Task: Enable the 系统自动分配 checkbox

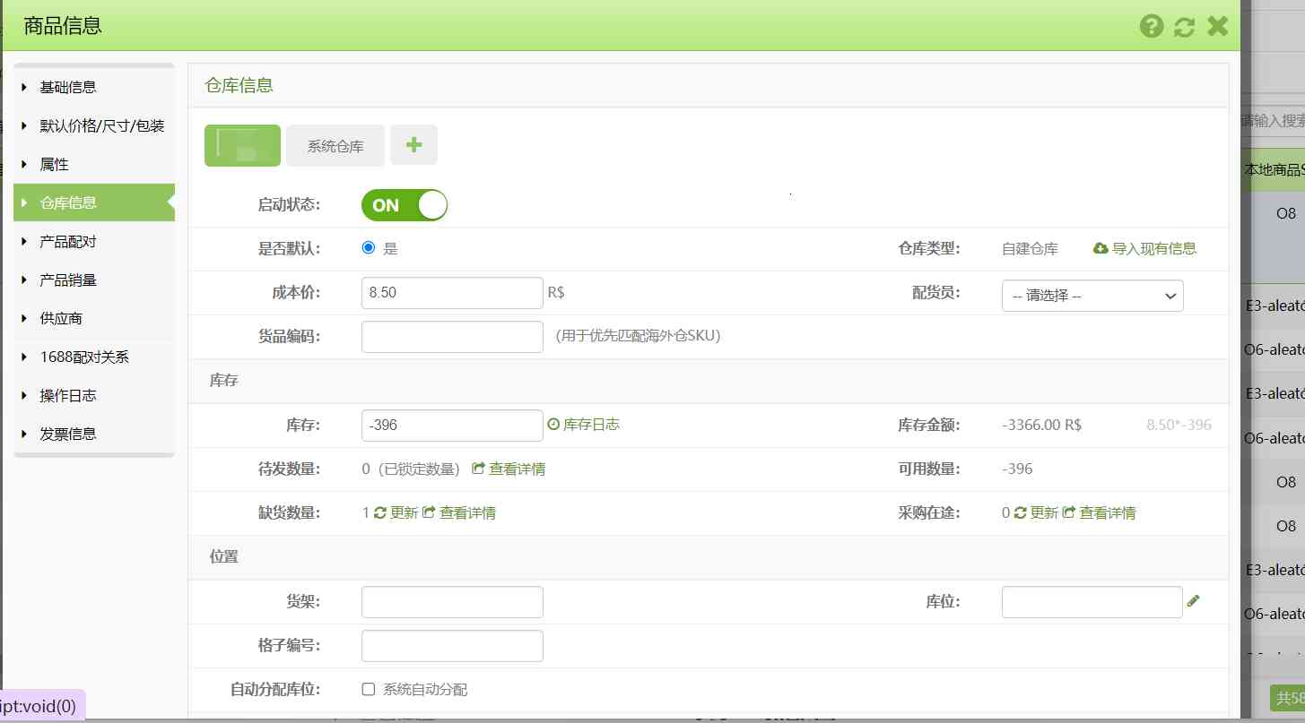Action: (x=368, y=689)
